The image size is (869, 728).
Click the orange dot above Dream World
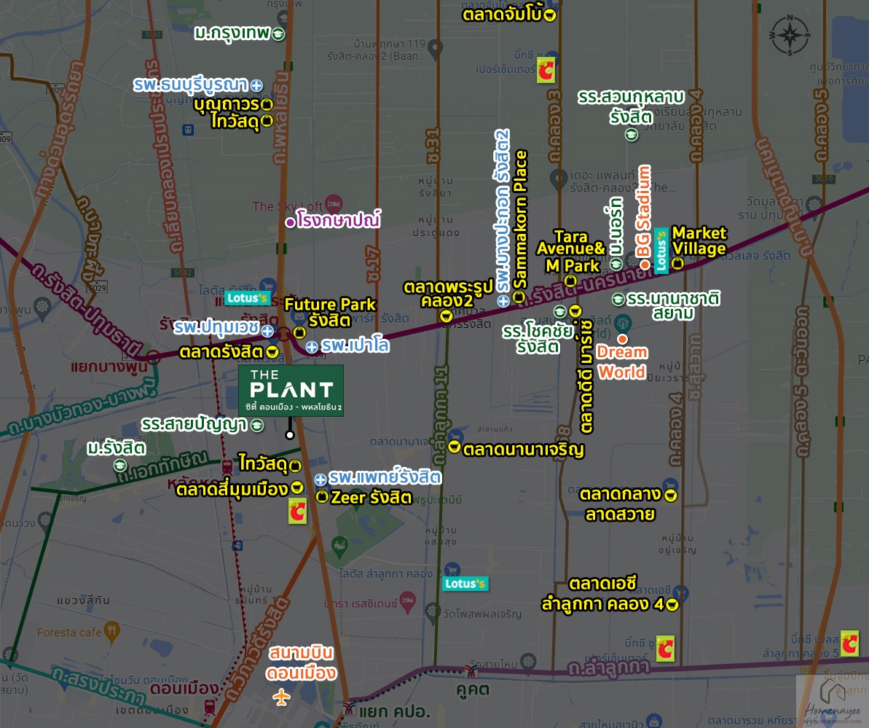(622, 338)
